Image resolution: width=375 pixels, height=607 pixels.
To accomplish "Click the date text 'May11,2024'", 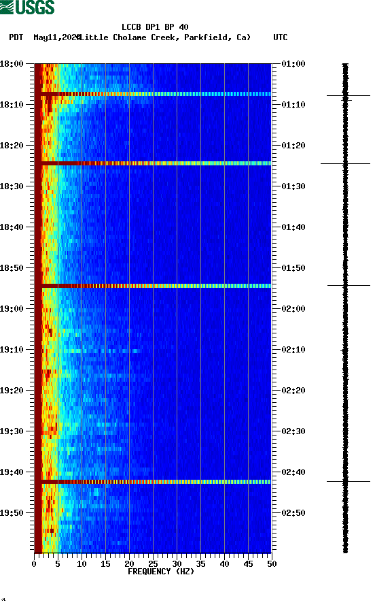I will tap(56, 37).
